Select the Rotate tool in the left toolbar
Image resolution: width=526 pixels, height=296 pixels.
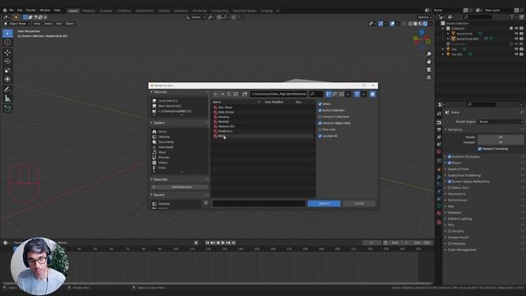pos(7,62)
